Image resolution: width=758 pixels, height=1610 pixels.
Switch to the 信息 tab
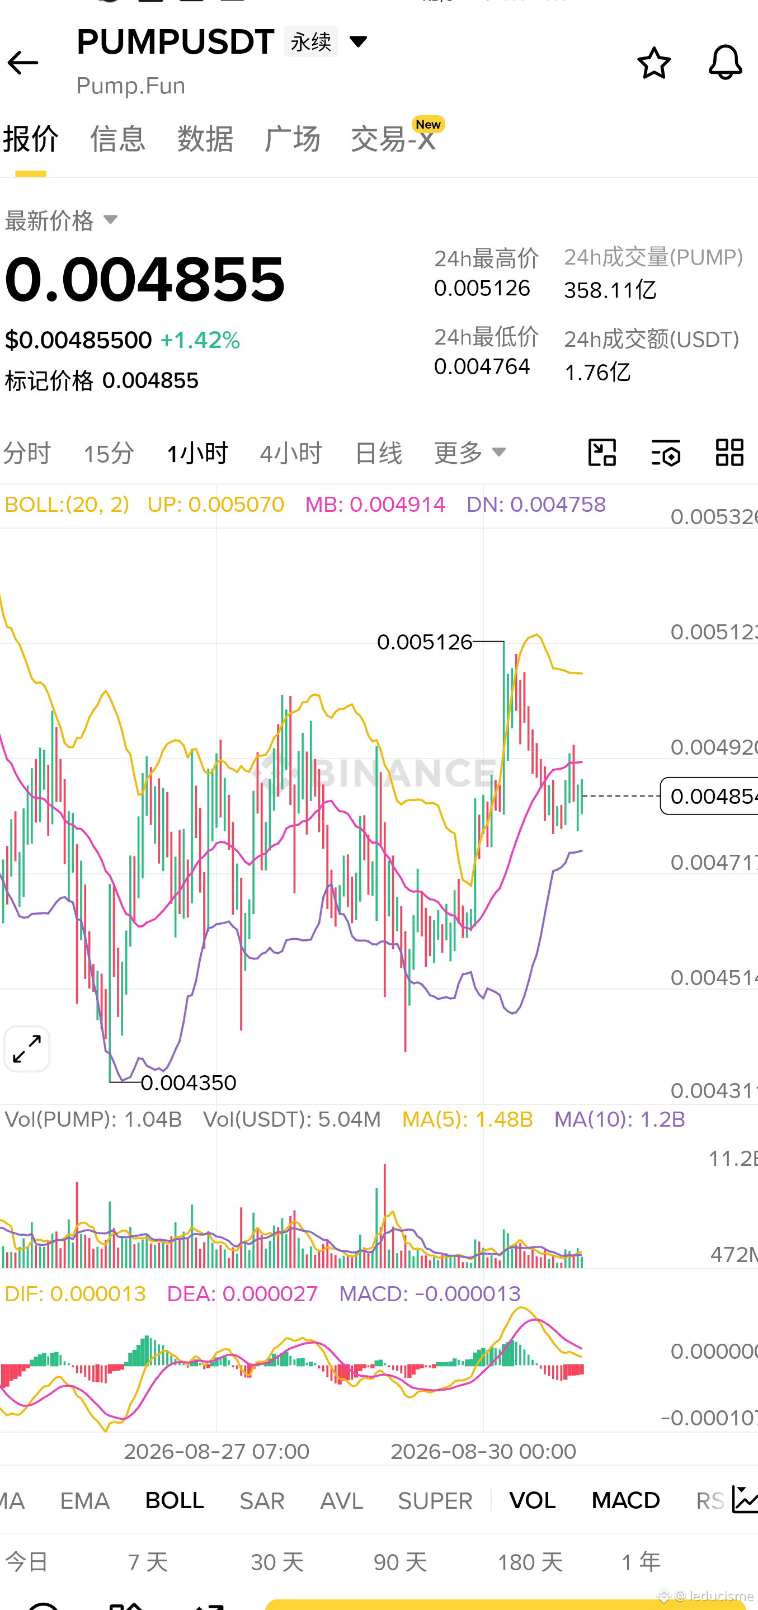pyautogui.click(x=117, y=139)
